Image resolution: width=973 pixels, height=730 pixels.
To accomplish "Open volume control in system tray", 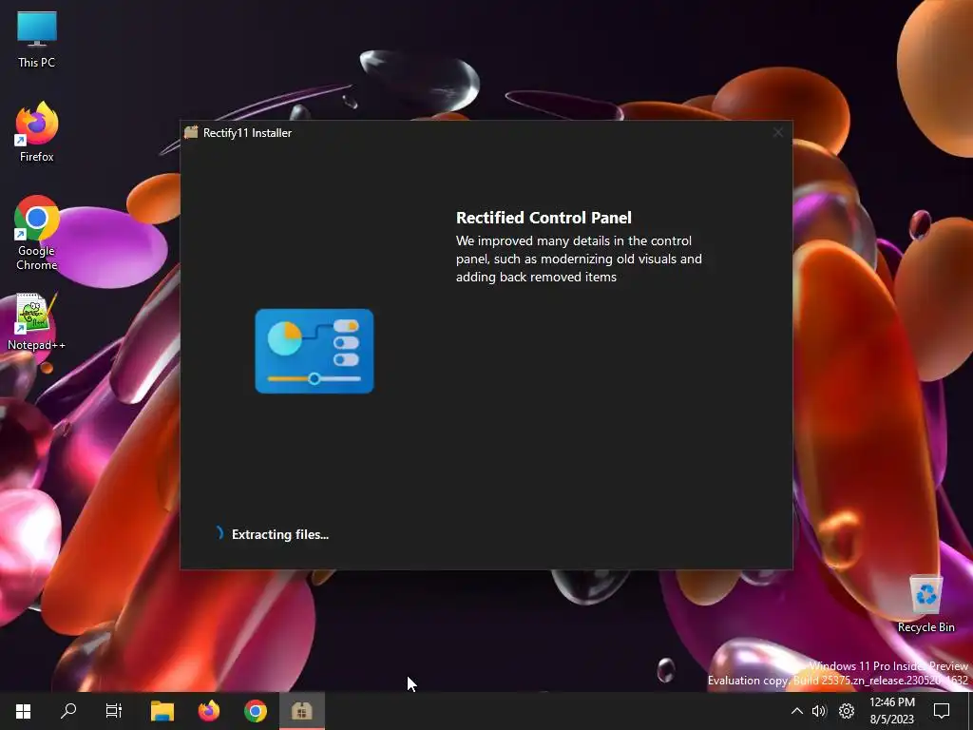I will [819, 711].
